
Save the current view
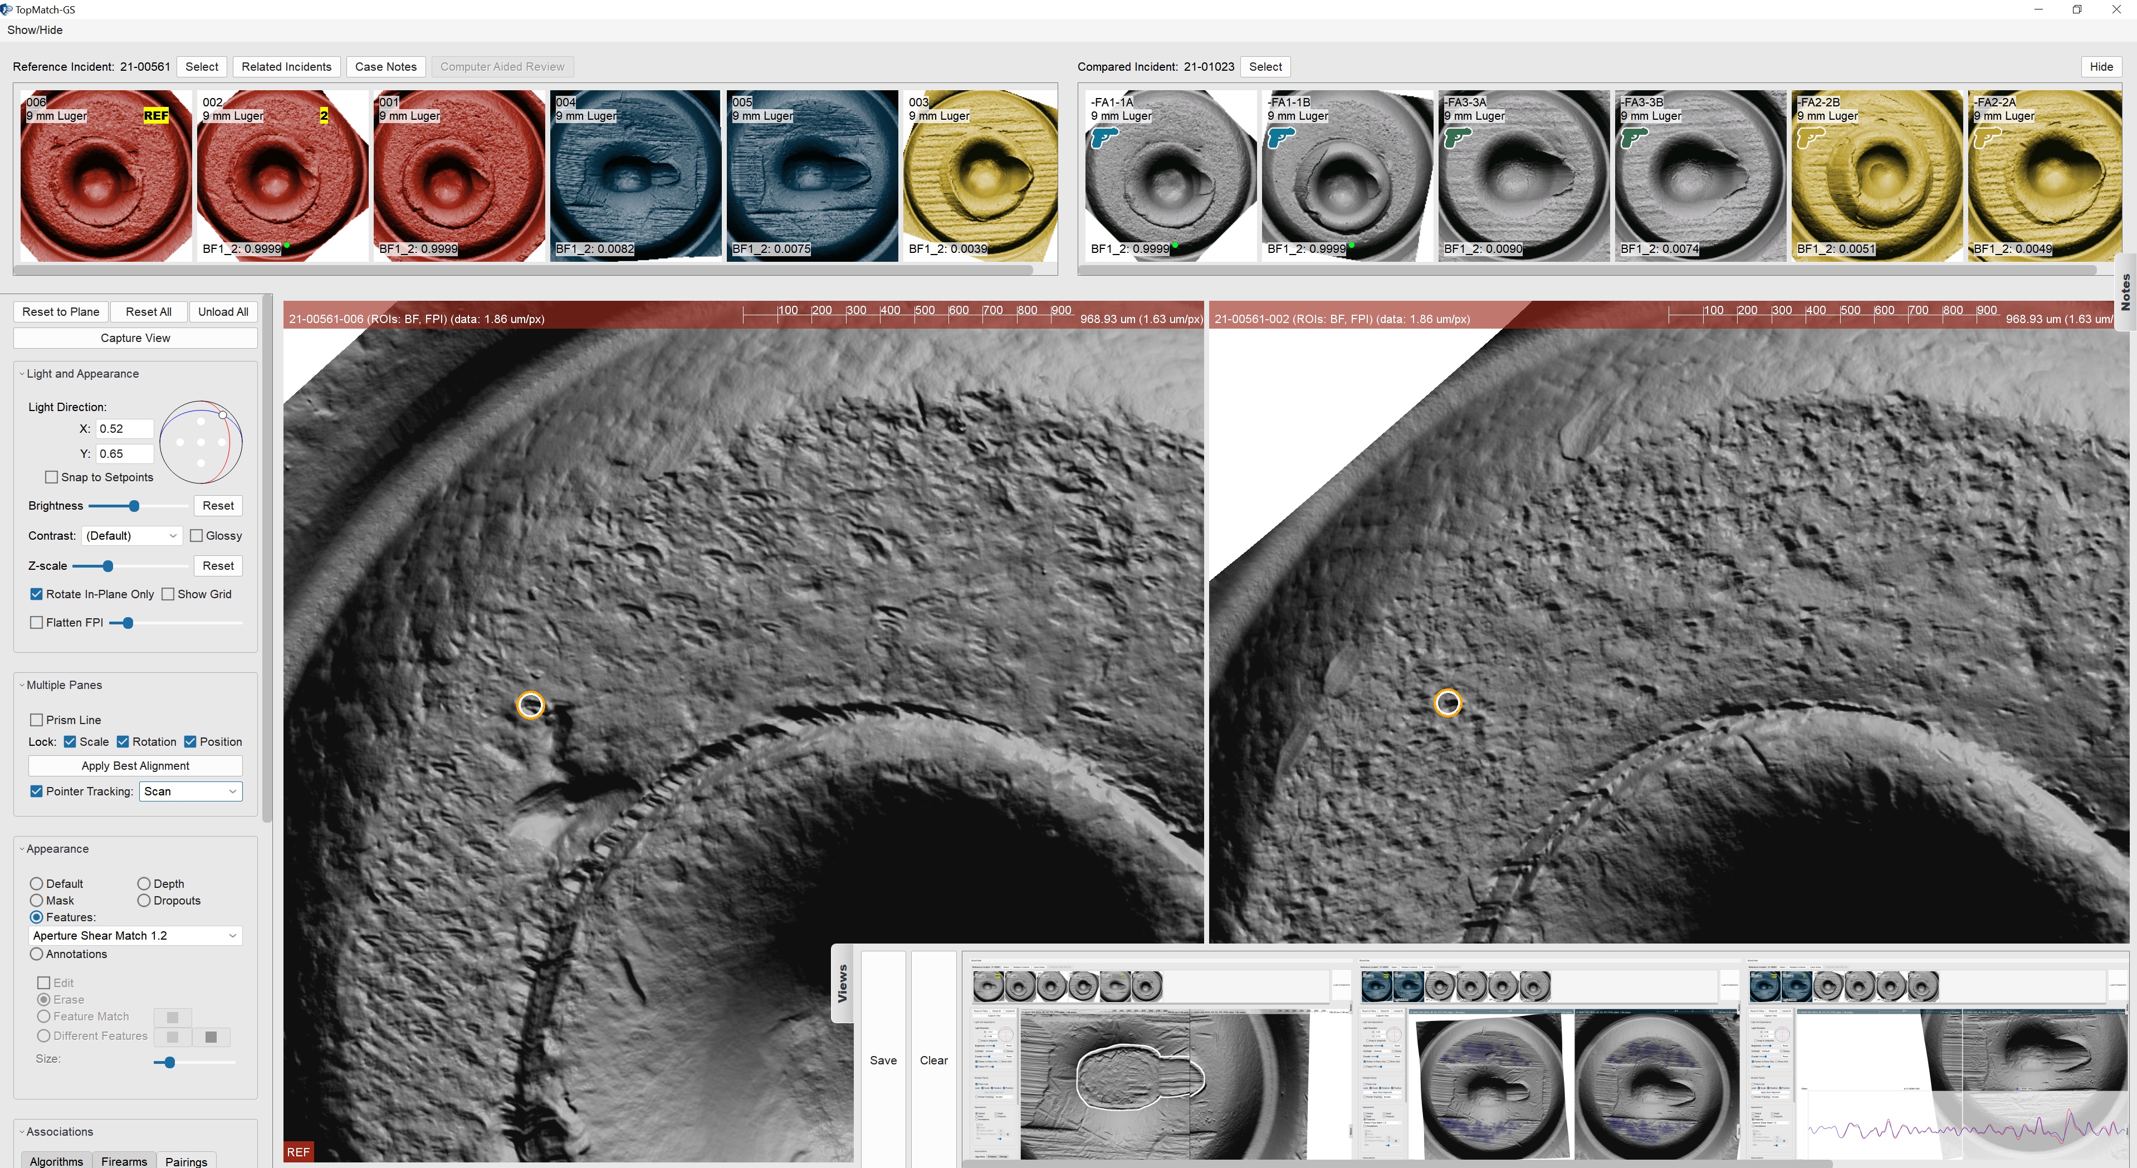click(x=883, y=1060)
